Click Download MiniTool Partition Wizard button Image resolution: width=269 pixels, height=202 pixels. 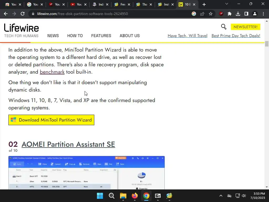pyautogui.click(x=51, y=120)
